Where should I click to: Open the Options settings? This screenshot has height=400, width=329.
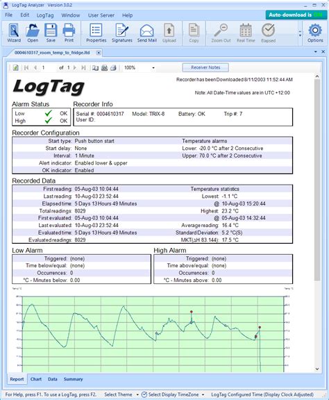pyautogui.click(x=315, y=33)
